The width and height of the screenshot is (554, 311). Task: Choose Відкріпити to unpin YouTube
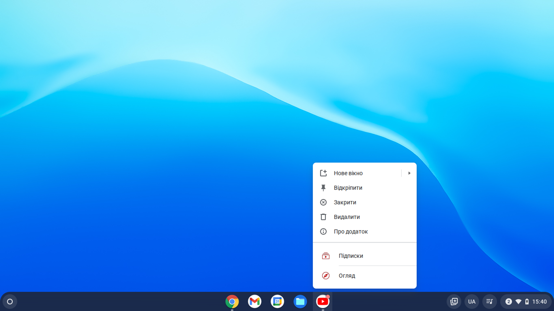click(348, 188)
